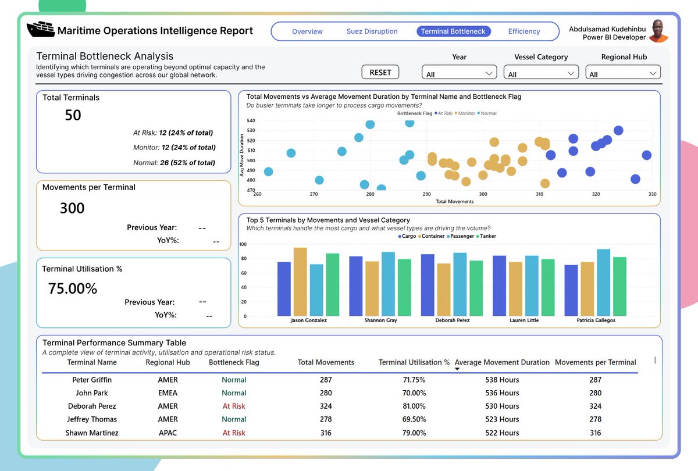Select Jeffrey Thomas in the table

pos(92,419)
